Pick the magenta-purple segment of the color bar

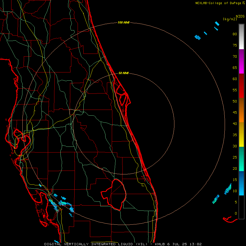pos(241,61)
